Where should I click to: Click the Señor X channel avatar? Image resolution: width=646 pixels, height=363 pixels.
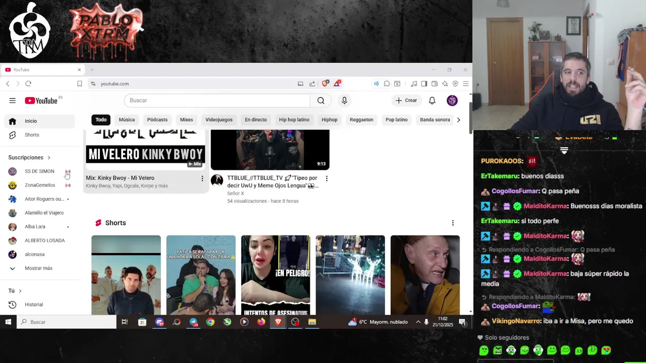pyautogui.click(x=217, y=180)
